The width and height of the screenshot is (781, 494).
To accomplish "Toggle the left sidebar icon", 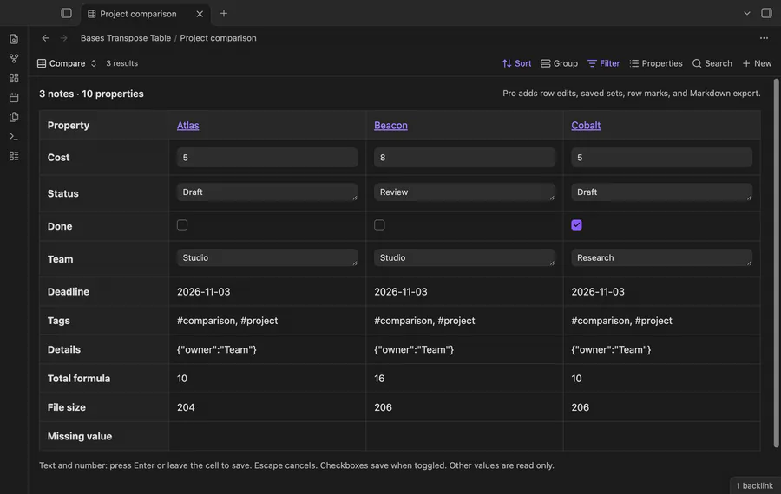I will click(x=66, y=13).
